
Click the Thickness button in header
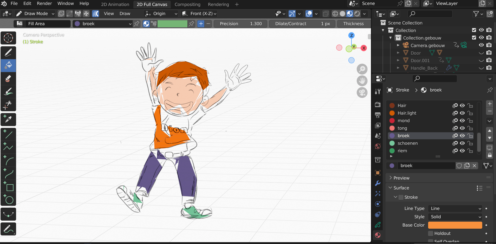coord(353,24)
